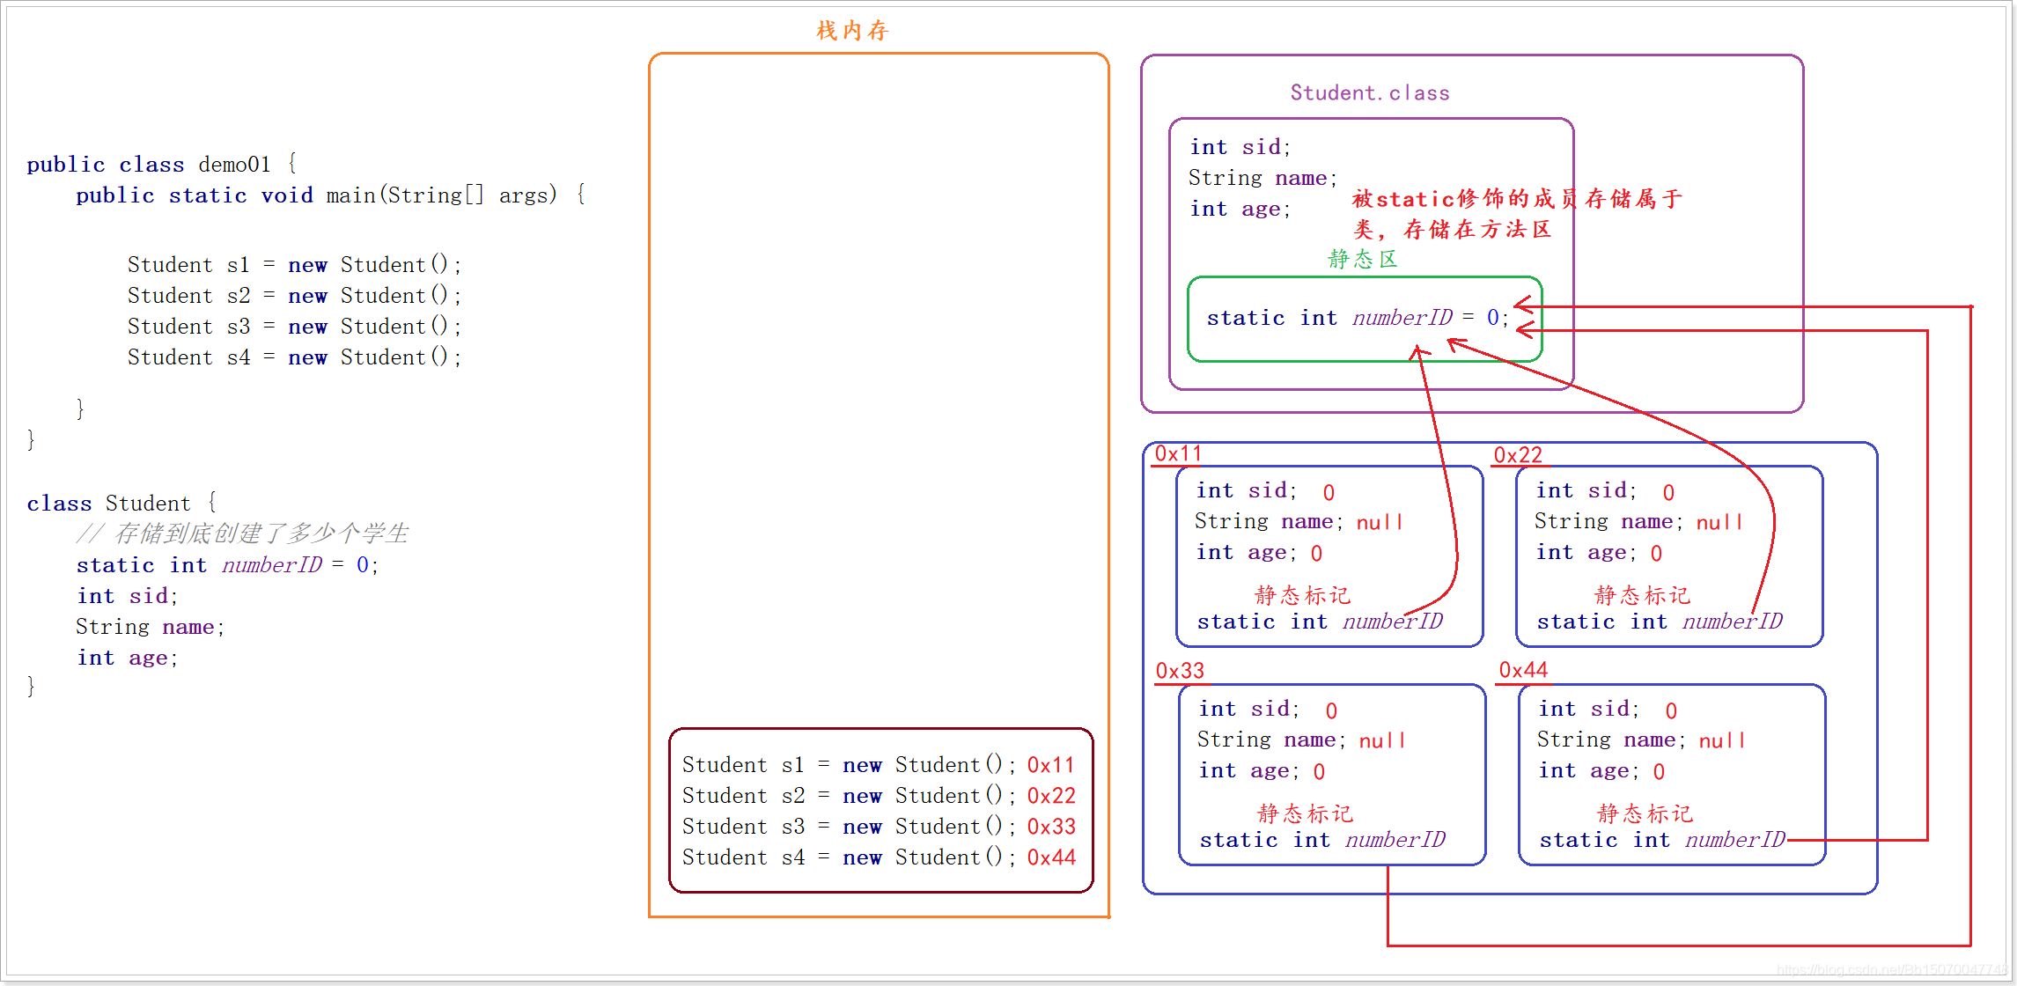Click 'int age; 0' in the 0x11 object
The height and width of the screenshot is (986, 2017).
[1259, 553]
